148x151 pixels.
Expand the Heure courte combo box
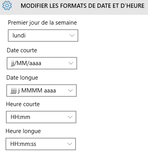coord(41,117)
